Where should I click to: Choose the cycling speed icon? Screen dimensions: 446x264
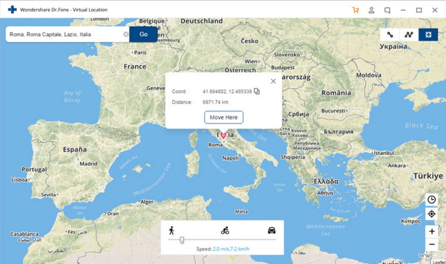point(225,230)
